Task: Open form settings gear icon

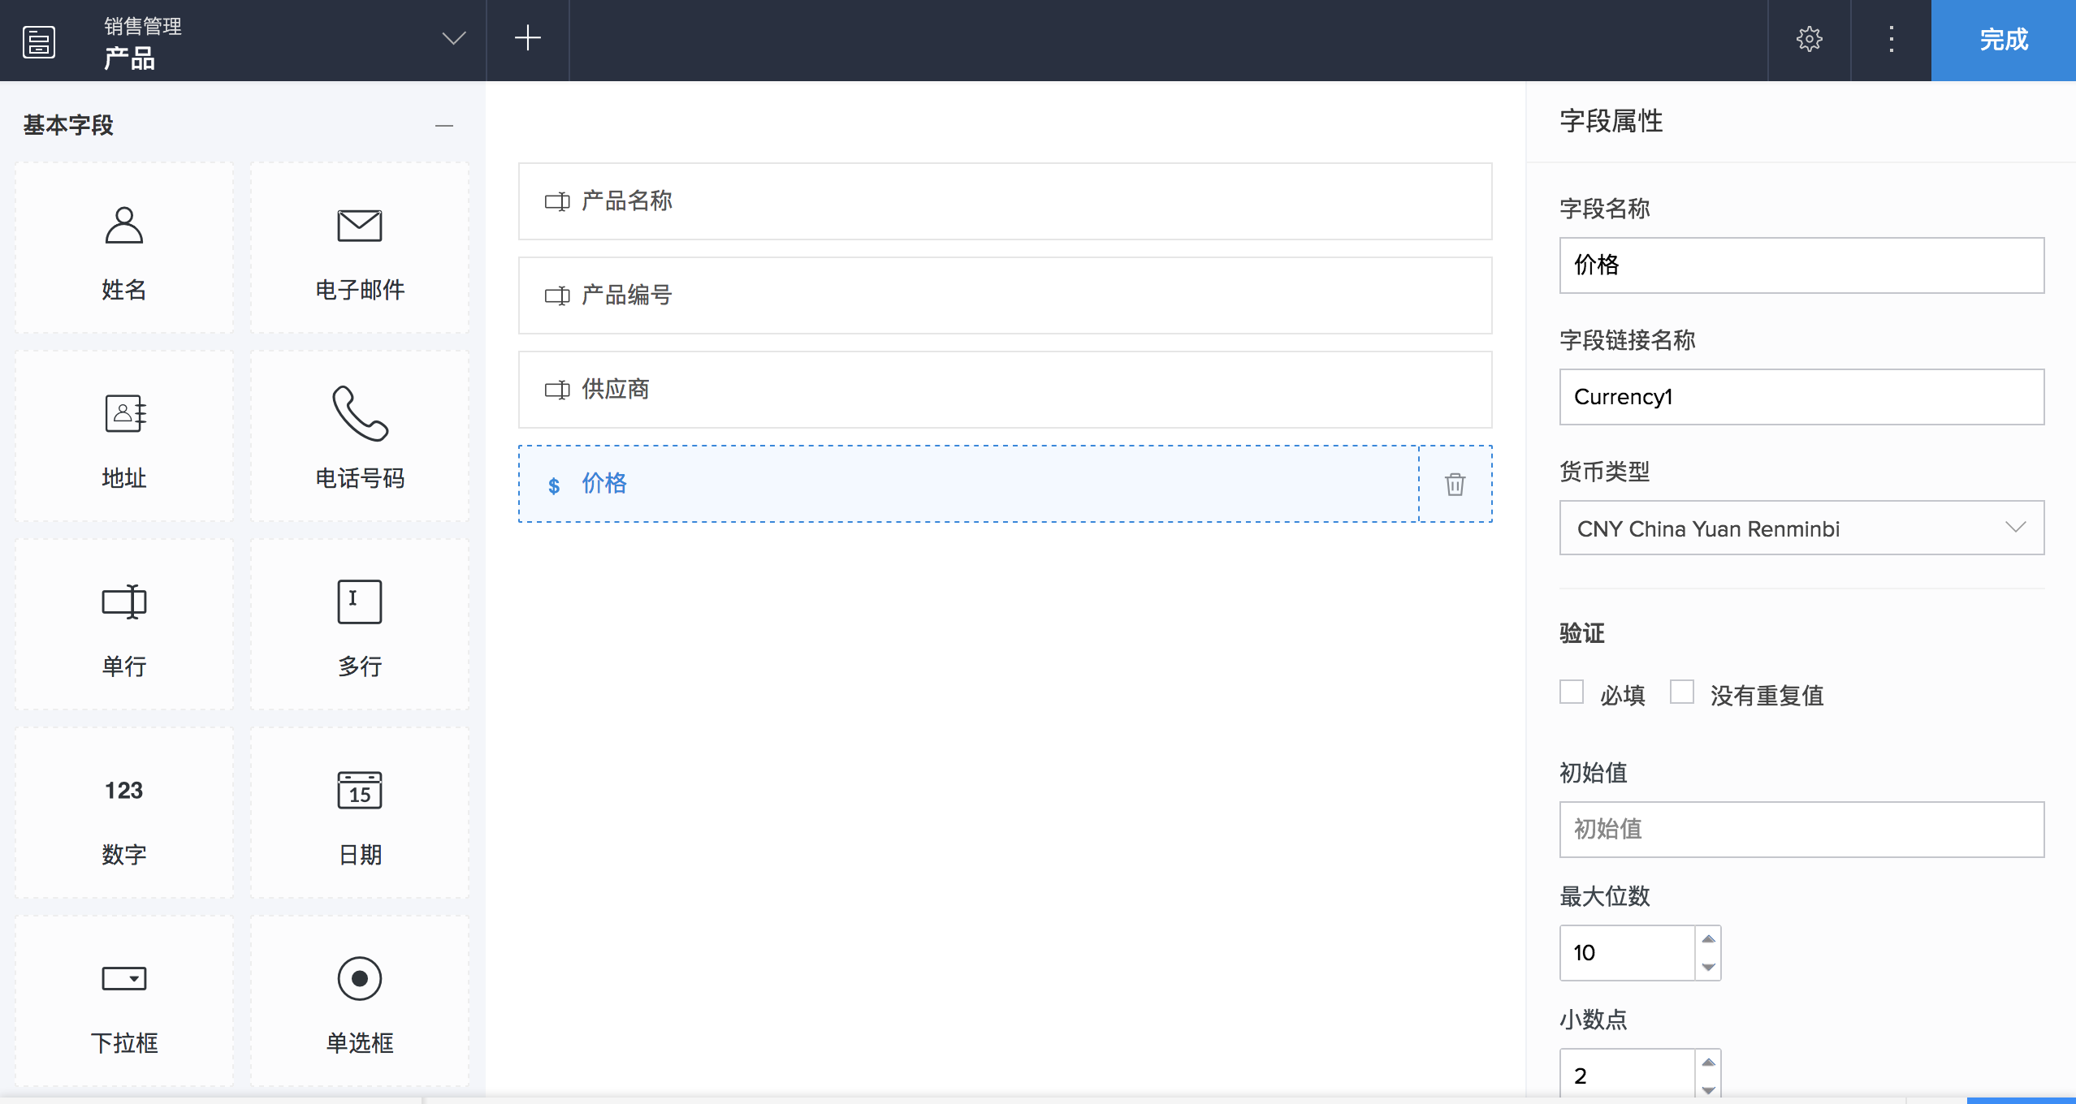Action: point(1809,39)
